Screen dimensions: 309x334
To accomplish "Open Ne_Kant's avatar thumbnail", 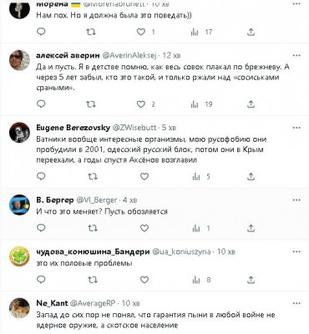I will (19, 308).
